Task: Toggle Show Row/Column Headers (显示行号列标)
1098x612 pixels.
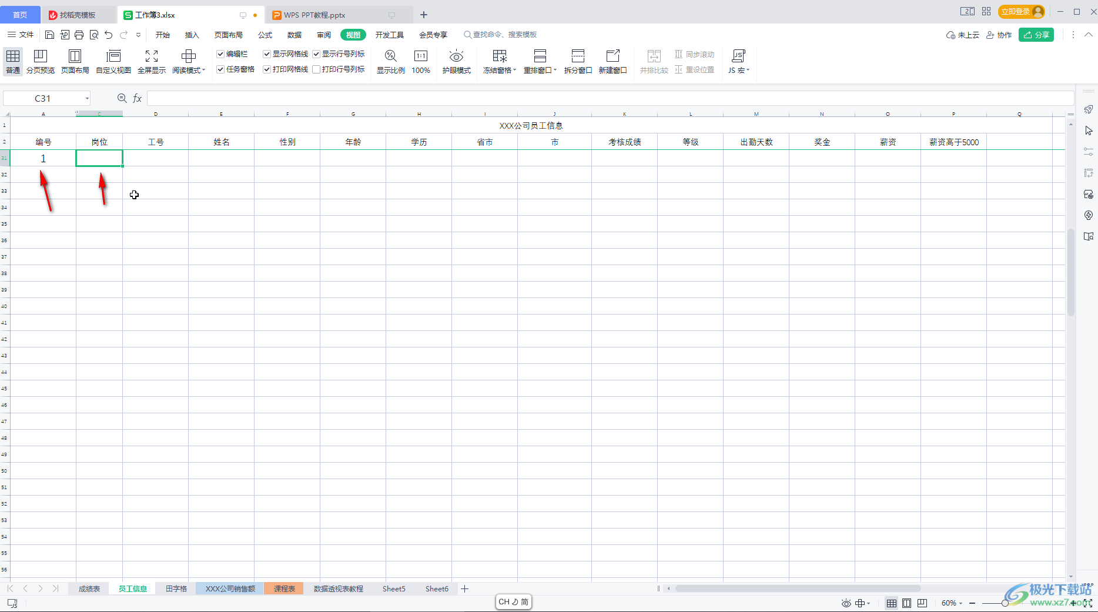Action: pyautogui.click(x=316, y=54)
